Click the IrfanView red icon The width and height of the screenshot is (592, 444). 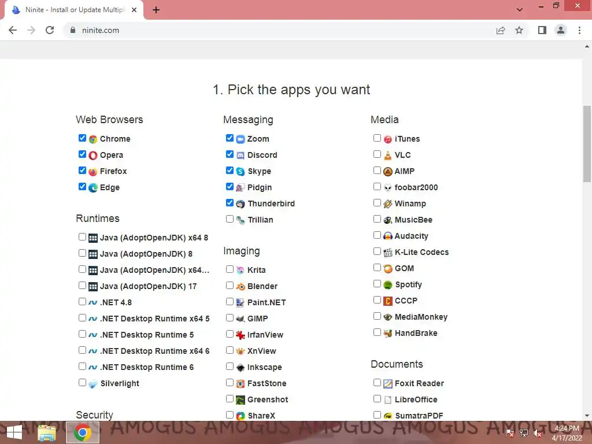point(240,335)
